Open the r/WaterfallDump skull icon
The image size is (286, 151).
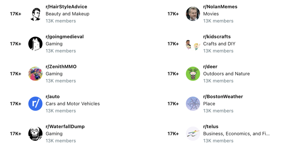[x=35, y=134]
